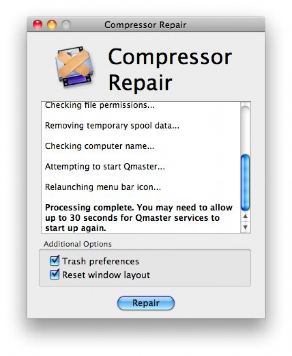The height and width of the screenshot is (356, 292).
Task: Click the Additional Options group label
Action: pyautogui.click(x=77, y=244)
